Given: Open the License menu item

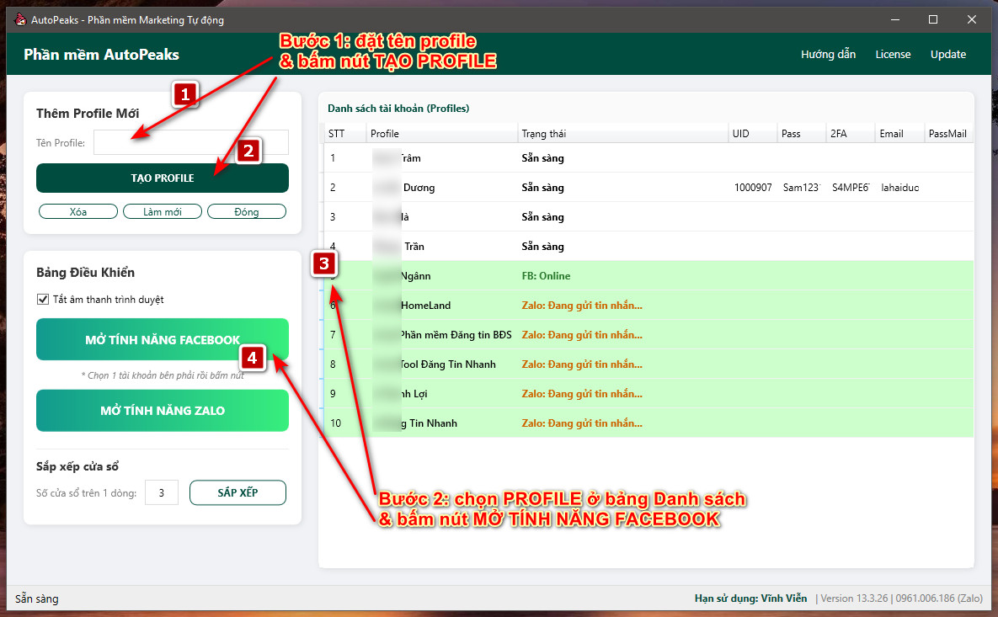Looking at the screenshot, I should pos(893,55).
